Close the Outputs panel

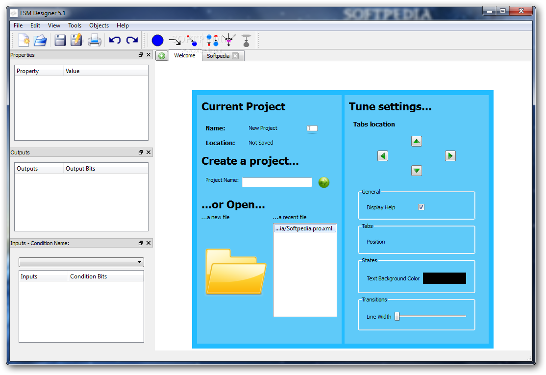(149, 152)
